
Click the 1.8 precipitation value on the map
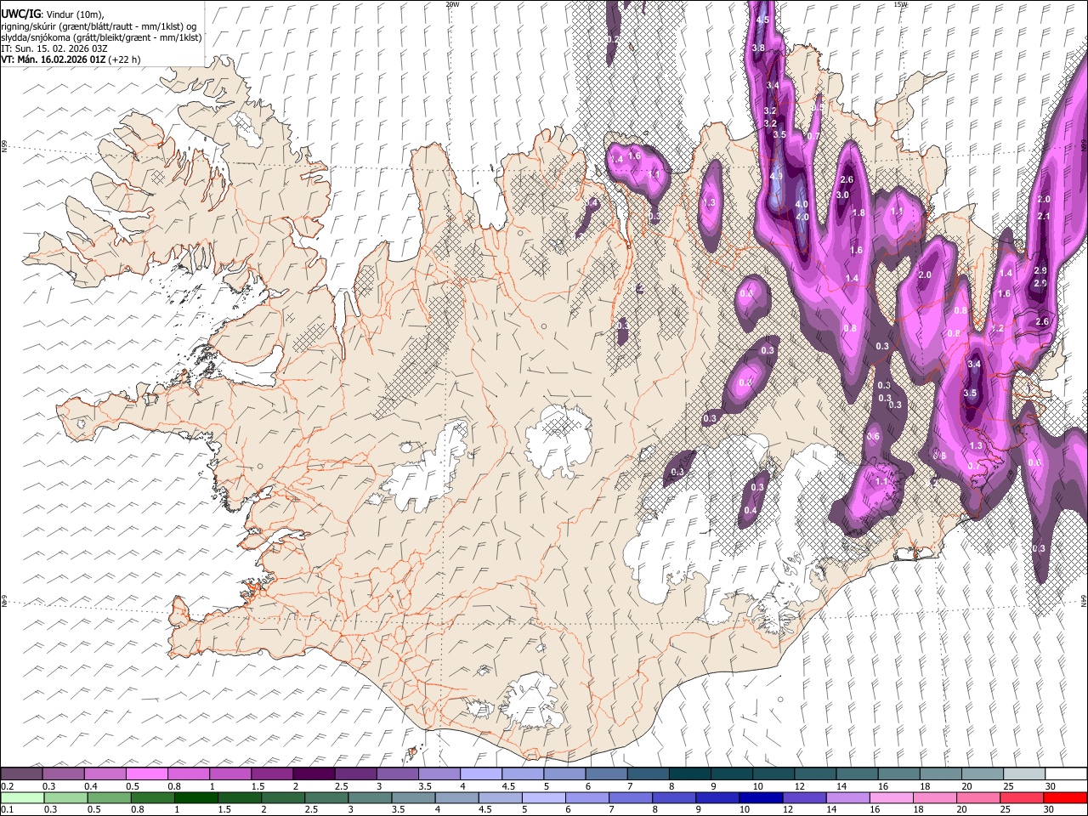[858, 213]
